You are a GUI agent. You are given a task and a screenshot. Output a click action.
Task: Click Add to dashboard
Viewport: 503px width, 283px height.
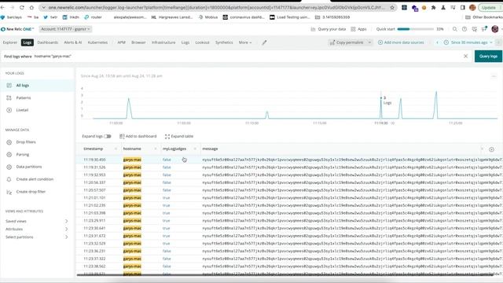(138, 136)
